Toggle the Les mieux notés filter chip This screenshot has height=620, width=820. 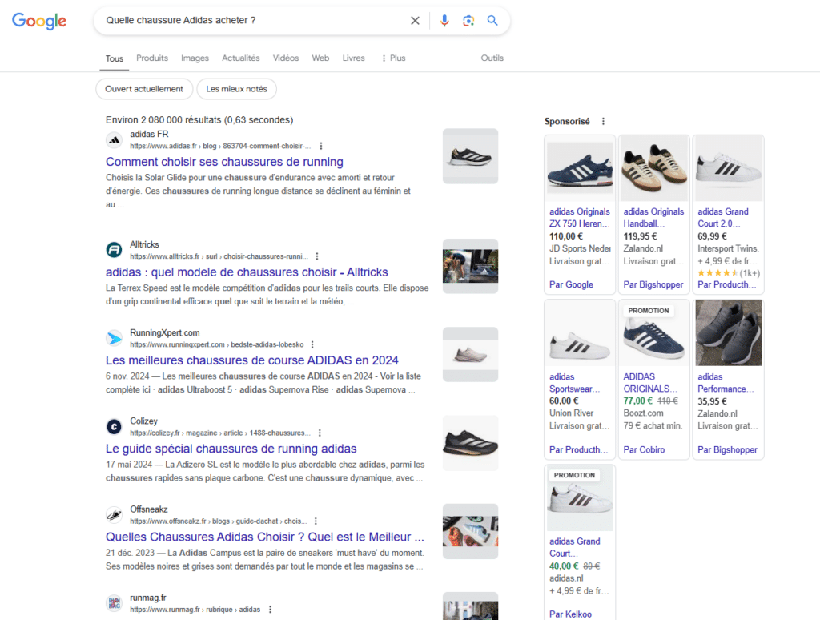tap(236, 89)
